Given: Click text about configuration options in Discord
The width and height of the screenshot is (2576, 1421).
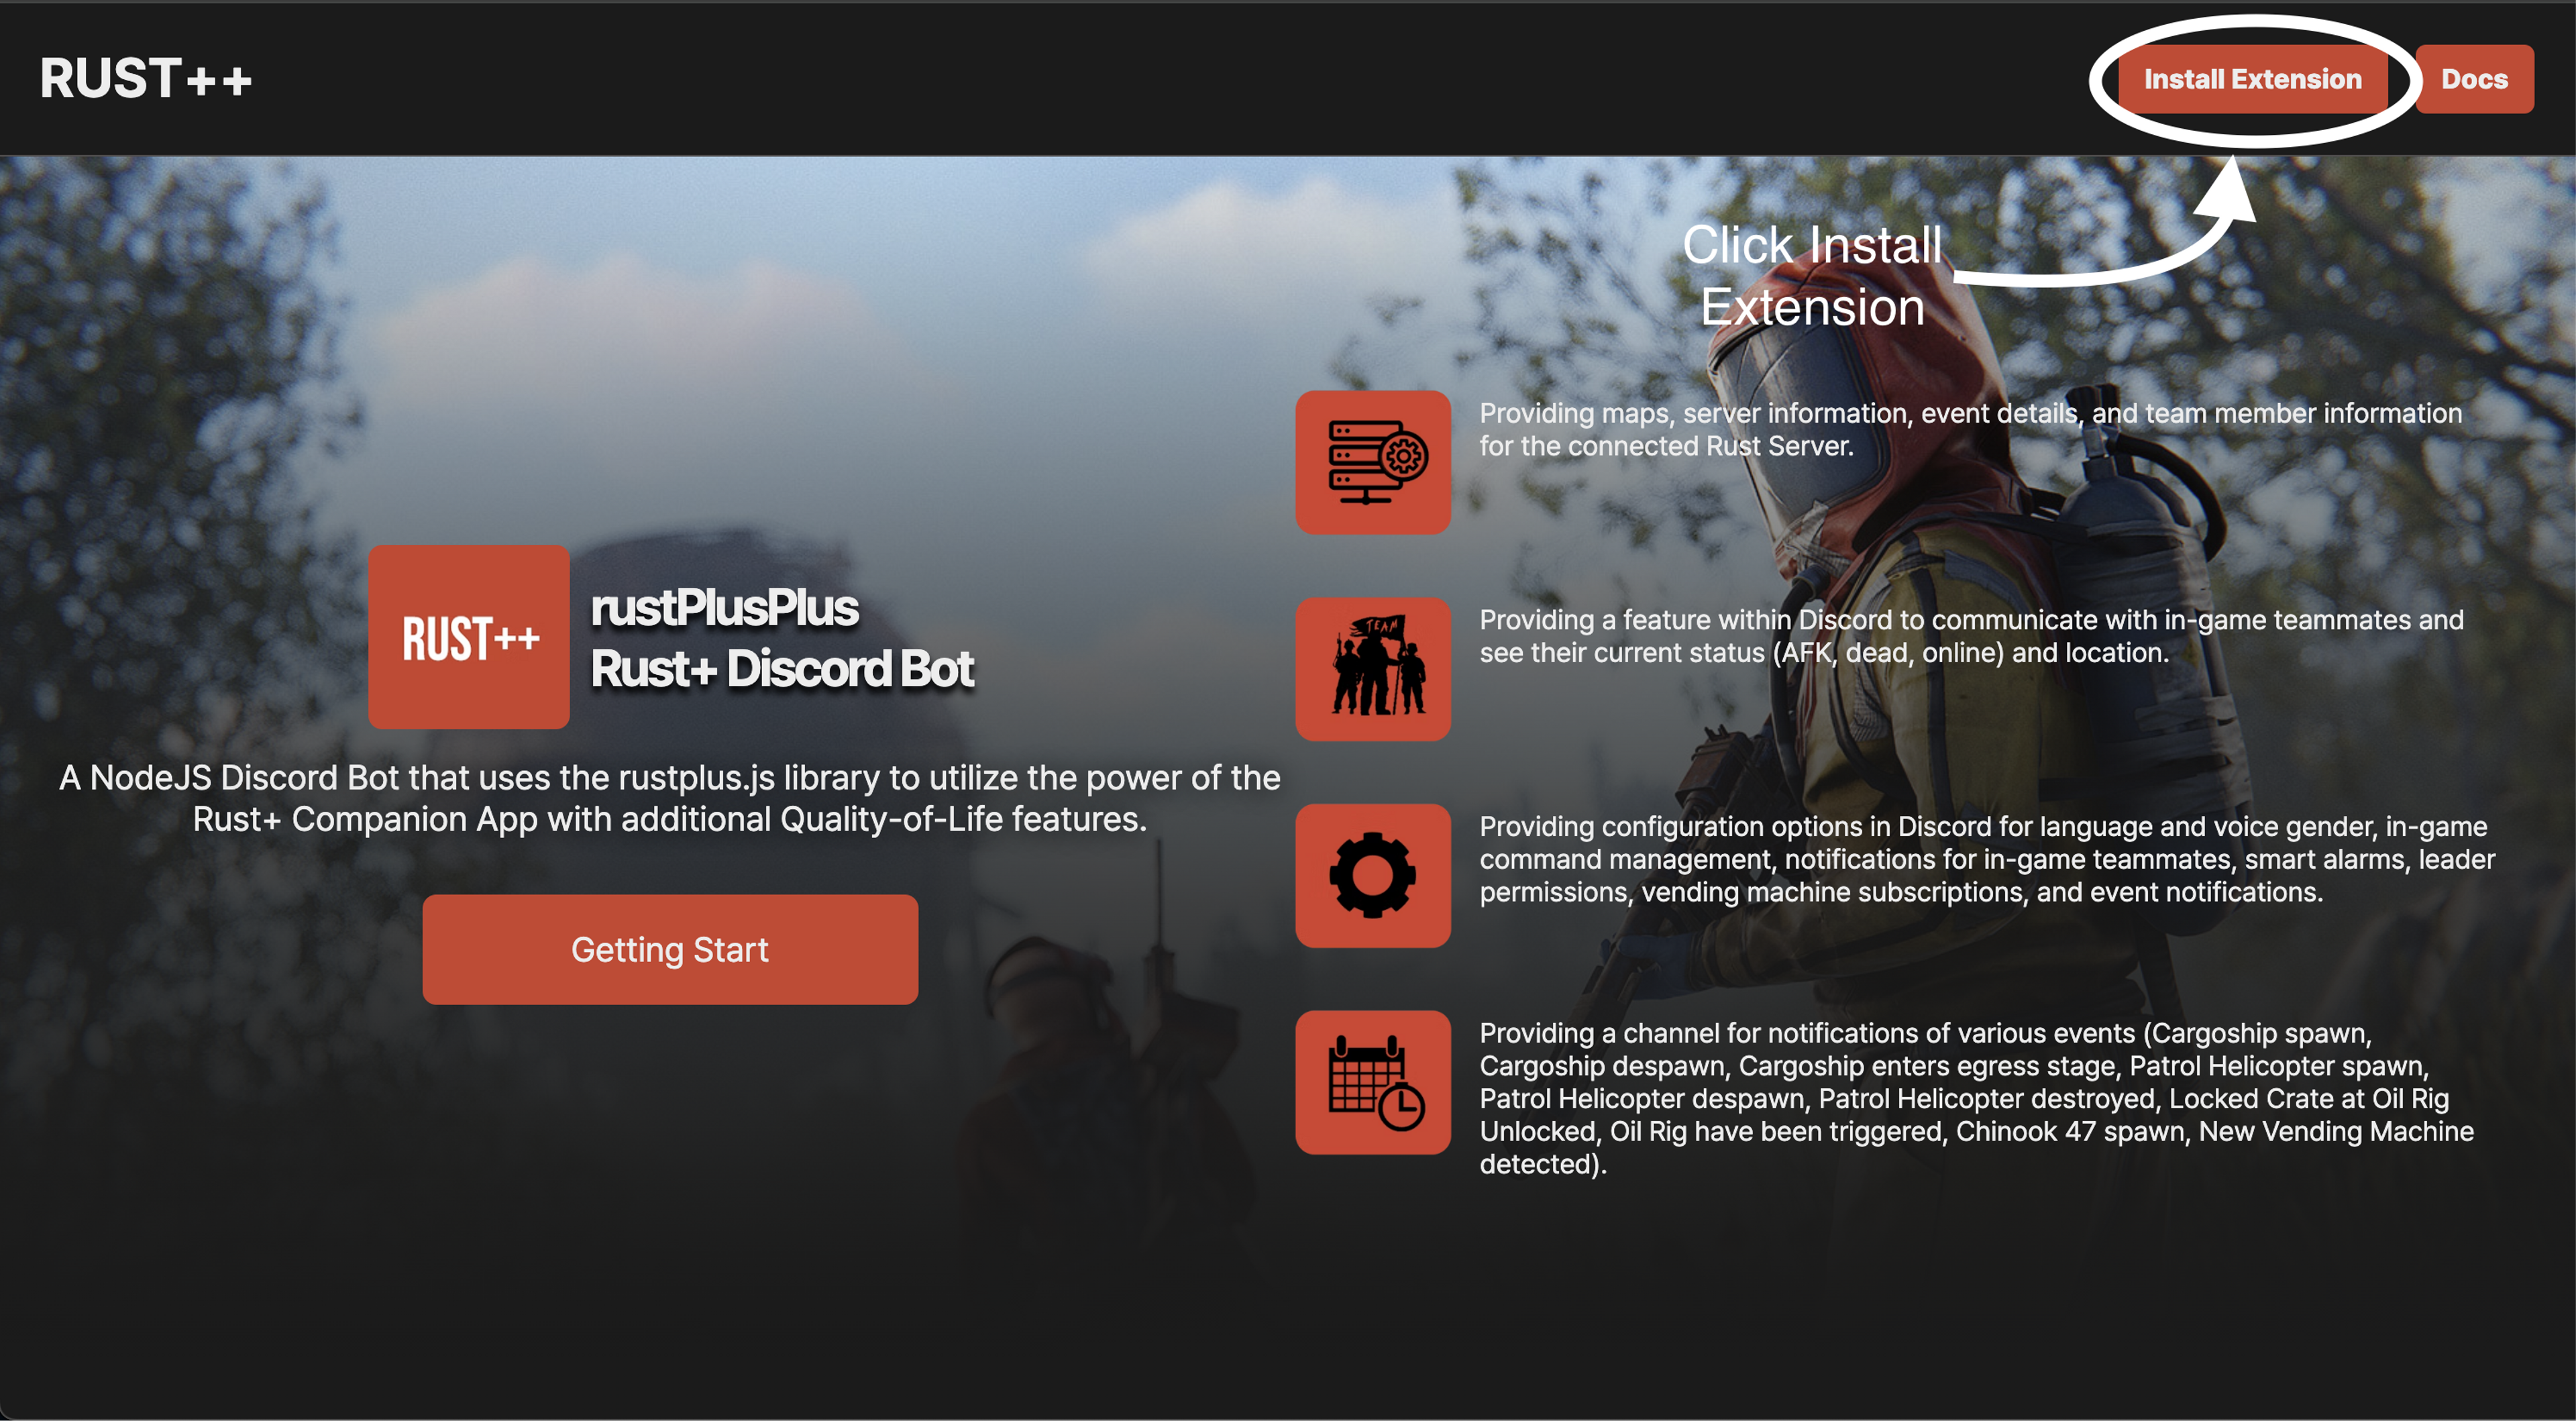Looking at the screenshot, I should [x=1987, y=859].
